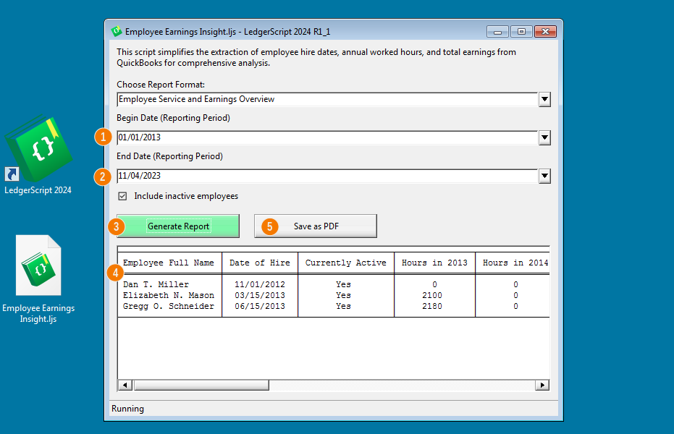This screenshot has height=434, width=674.
Task: Click the right arrow of the horizontal scrollbar
Action: click(542, 385)
